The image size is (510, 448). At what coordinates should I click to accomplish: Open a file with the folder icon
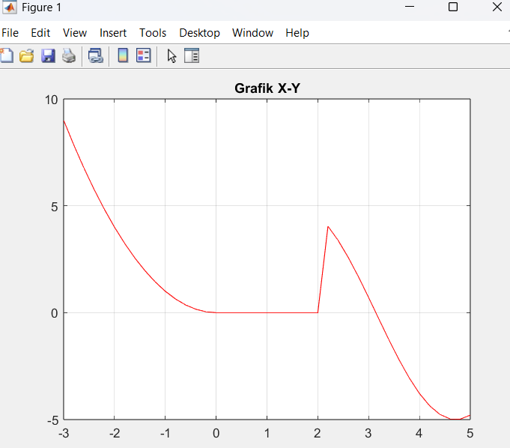coord(27,56)
